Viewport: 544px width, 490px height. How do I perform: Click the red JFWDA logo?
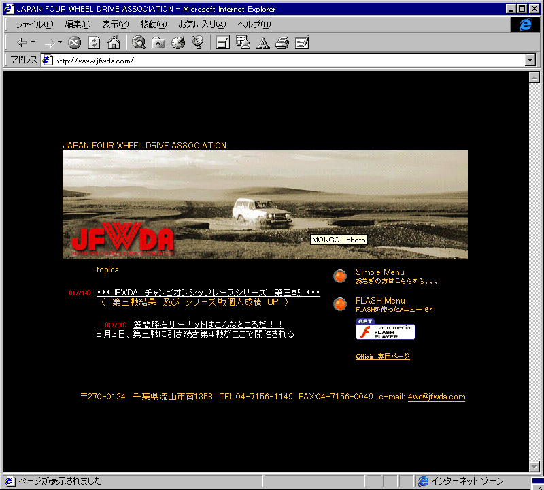pyautogui.click(x=122, y=239)
